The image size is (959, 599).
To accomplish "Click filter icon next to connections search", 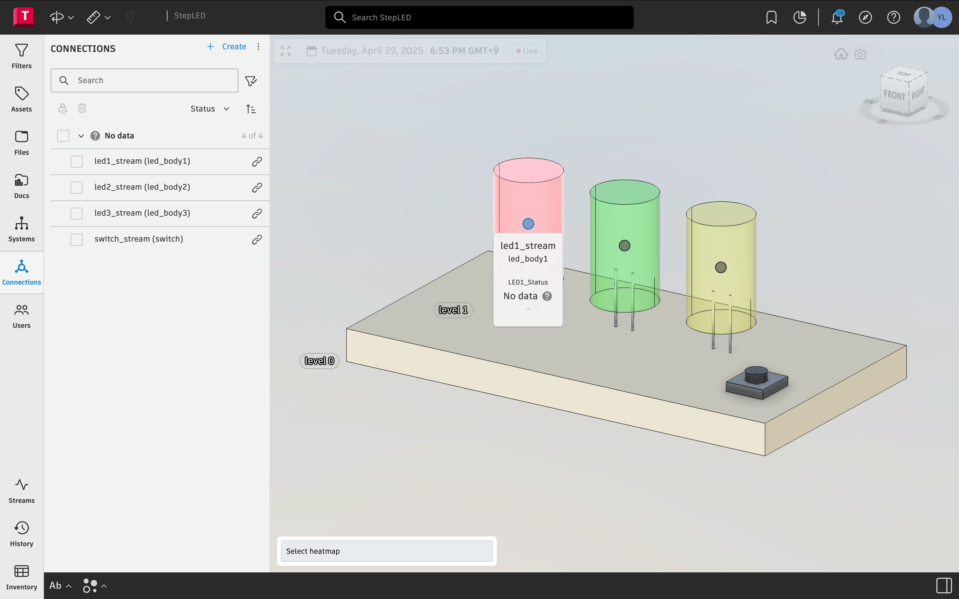I will click(x=251, y=81).
